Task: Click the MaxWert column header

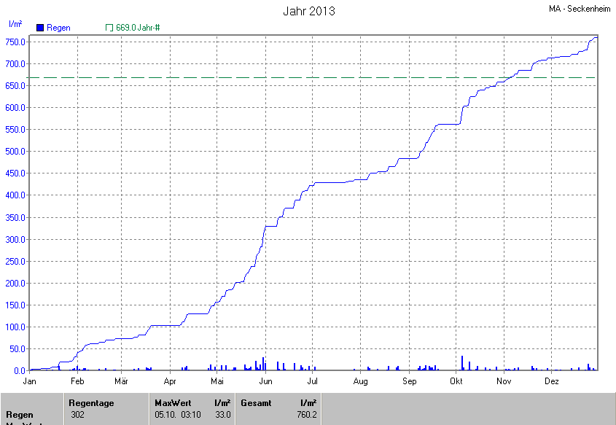Action: coord(172,403)
